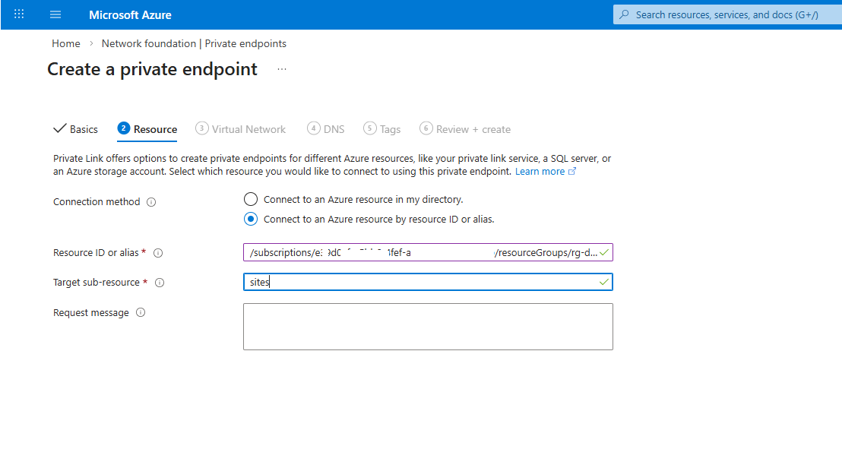Navigate to Home via the breadcrumb

pyautogui.click(x=65, y=43)
